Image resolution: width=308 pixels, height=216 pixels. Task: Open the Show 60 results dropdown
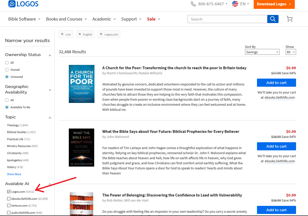coord(291,52)
